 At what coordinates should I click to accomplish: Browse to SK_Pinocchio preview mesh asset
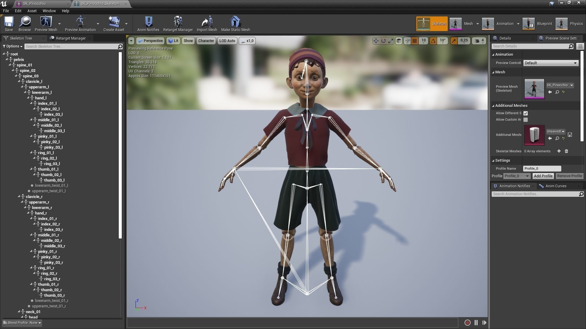(x=557, y=92)
